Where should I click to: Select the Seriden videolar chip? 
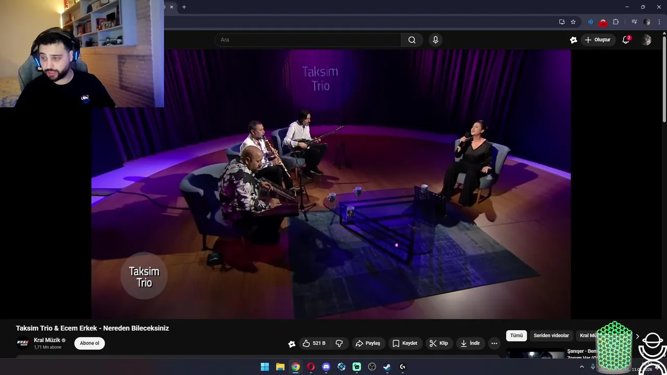click(x=551, y=335)
